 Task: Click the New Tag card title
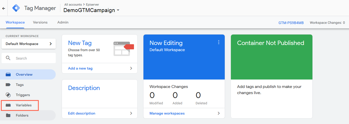(80, 43)
